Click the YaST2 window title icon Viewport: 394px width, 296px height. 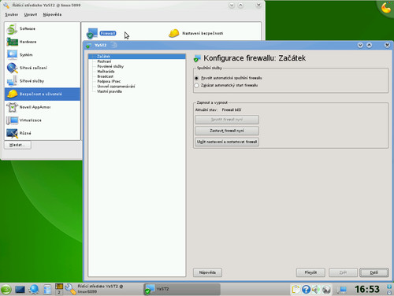coord(89,45)
